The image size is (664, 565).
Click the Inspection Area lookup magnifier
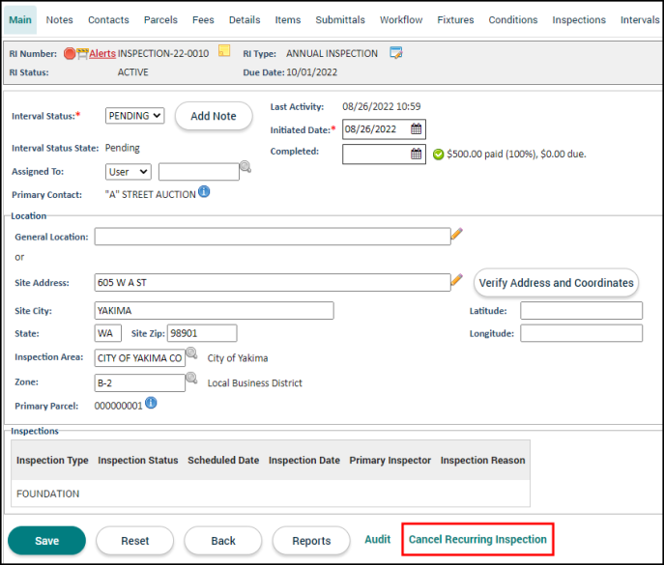(191, 353)
